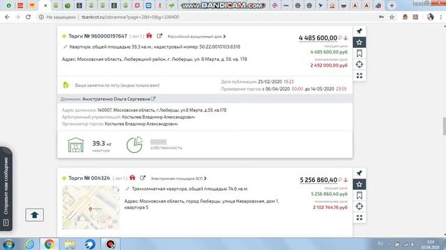Open the key password icon in address bar

click(381, 17)
